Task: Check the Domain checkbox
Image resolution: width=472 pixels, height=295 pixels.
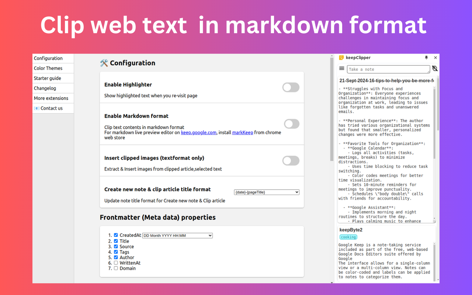Action: pos(116,268)
